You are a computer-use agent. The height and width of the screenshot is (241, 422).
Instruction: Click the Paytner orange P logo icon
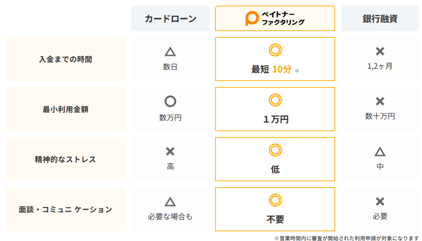click(x=252, y=18)
